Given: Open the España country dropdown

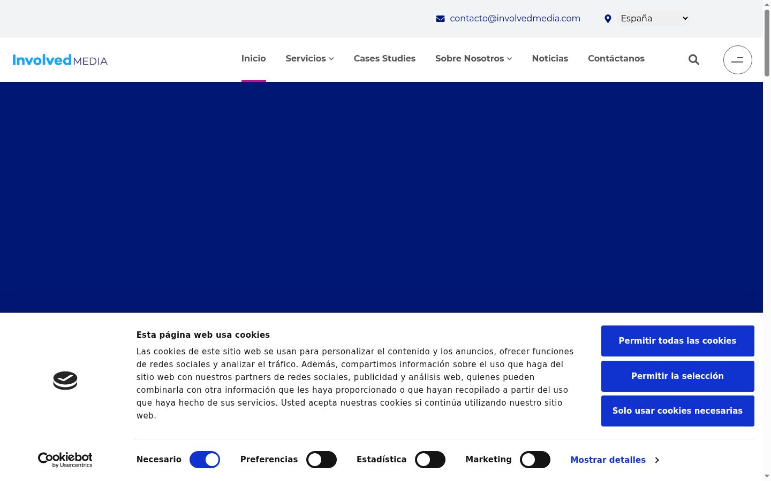Looking at the screenshot, I should (x=653, y=19).
